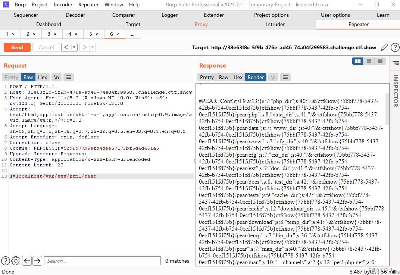Image resolution: width=400 pixels, height=275 pixels.
Task: Select response Hex view
Action: pos(238,77)
